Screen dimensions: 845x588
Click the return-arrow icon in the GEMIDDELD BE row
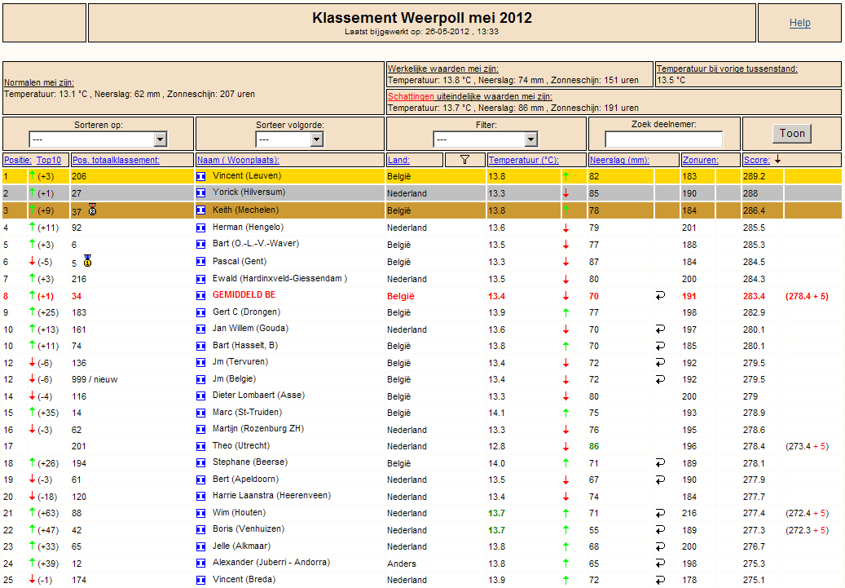(660, 295)
